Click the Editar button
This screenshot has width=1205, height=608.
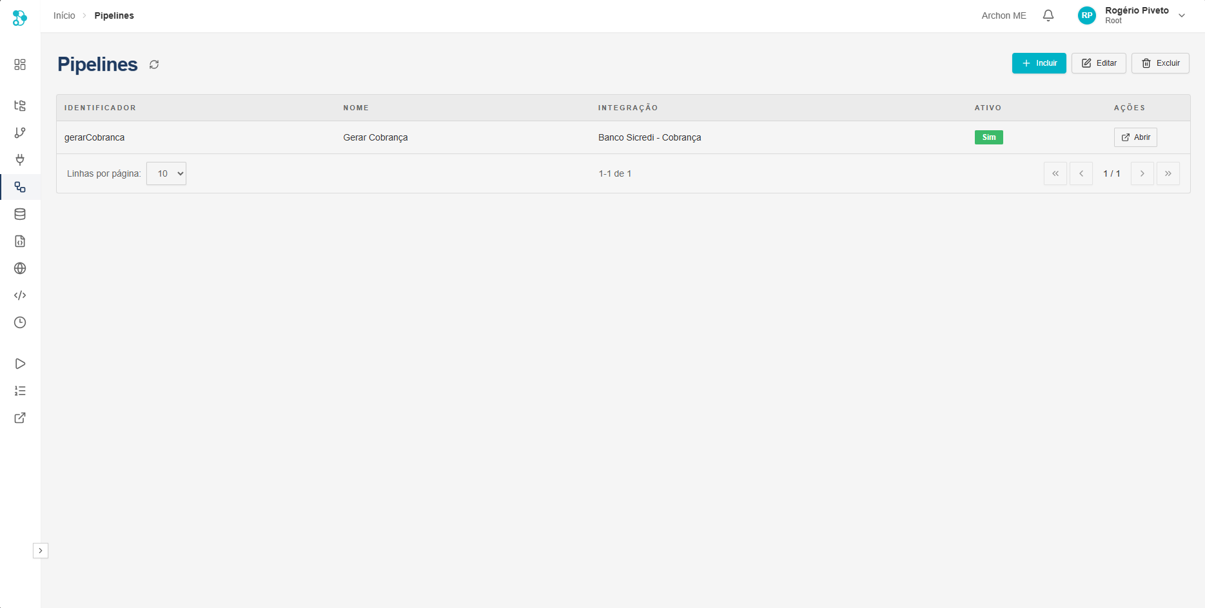[1099, 63]
